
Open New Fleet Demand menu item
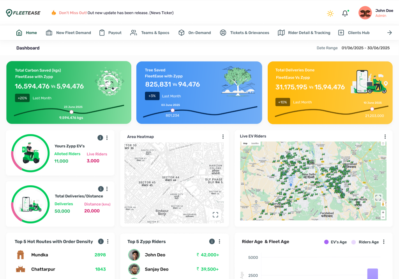coord(69,33)
